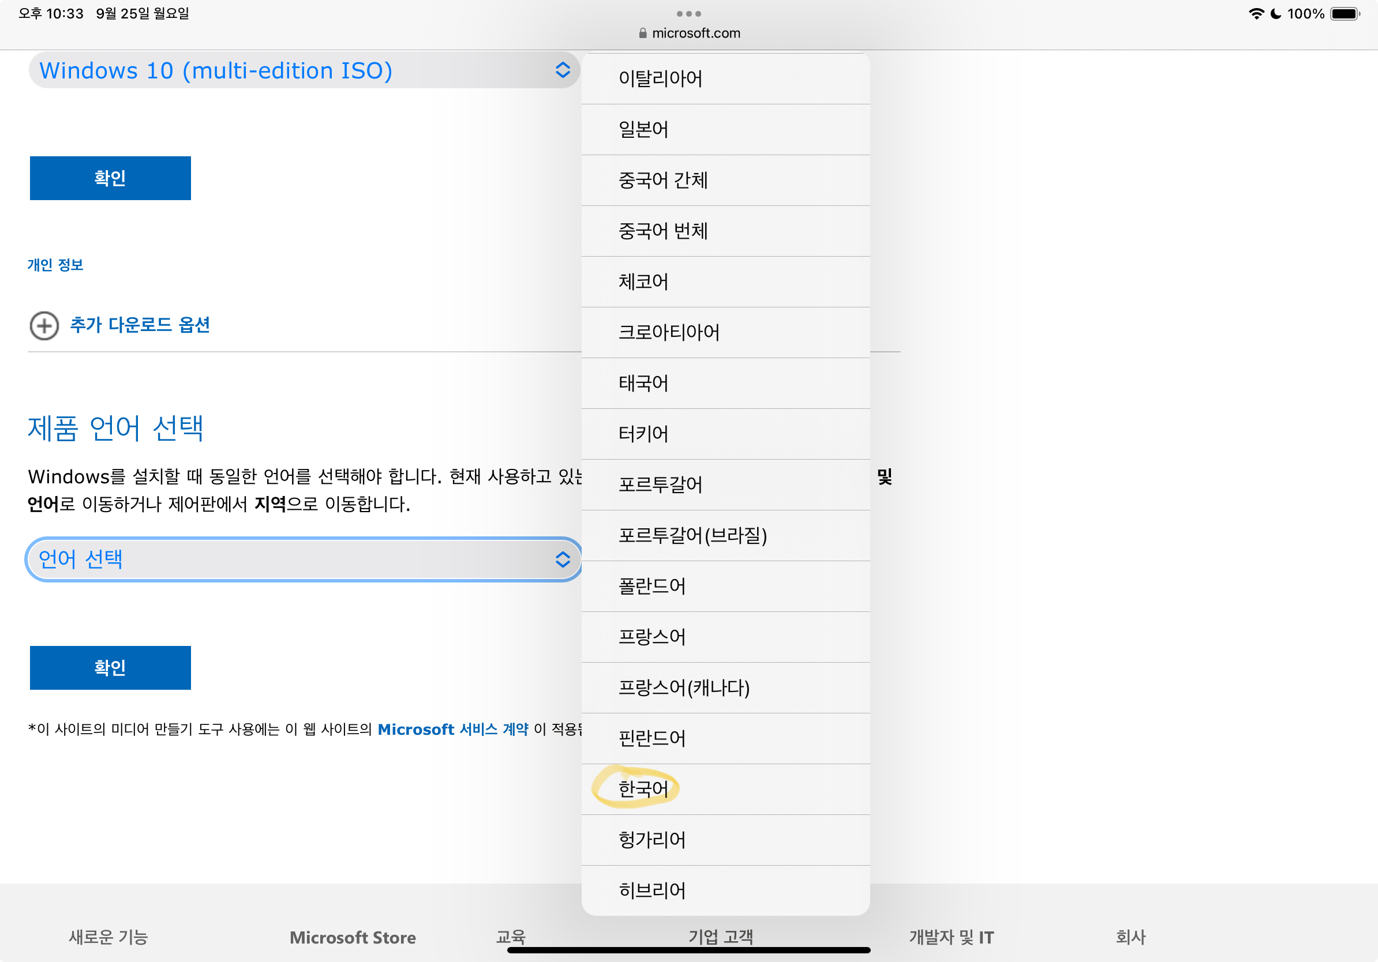Image resolution: width=1378 pixels, height=962 pixels.
Task: Expand 추가 다운로드 옵션 plus icon
Action: pos(44,326)
